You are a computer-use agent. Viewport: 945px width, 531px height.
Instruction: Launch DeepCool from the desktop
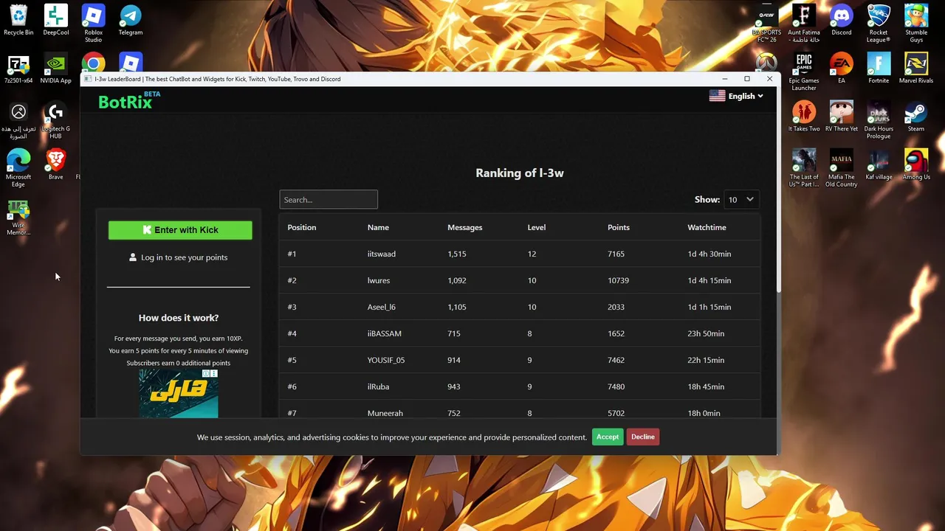pos(56,20)
